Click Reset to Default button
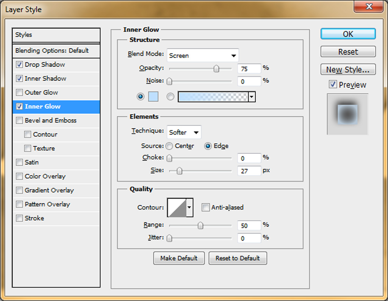The image size is (388, 301). (238, 258)
